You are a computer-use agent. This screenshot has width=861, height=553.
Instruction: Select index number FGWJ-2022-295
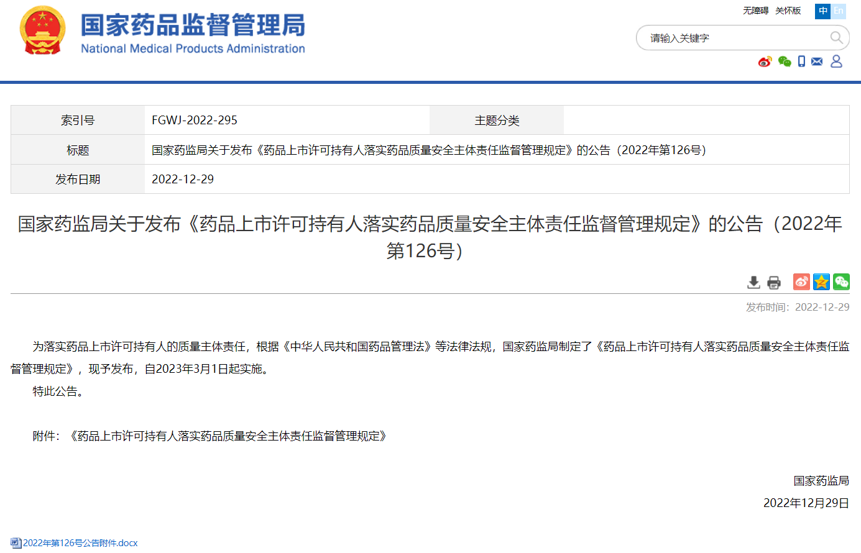(195, 120)
